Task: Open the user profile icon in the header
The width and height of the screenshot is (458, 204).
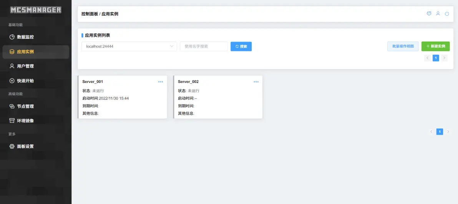Action: pyautogui.click(x=438, y=14)
